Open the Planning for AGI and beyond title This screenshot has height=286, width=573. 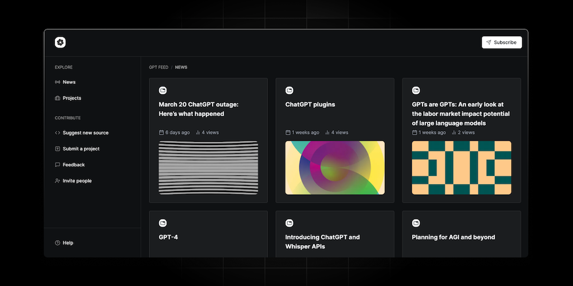[x=453, y=237]
